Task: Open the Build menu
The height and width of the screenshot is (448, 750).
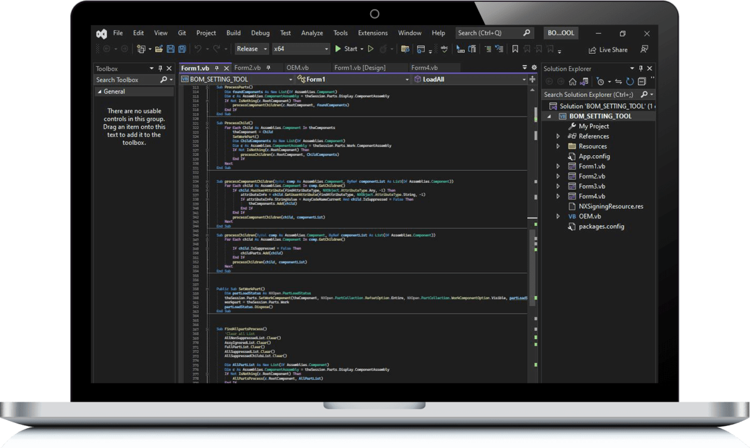Action: coord(233,33)
